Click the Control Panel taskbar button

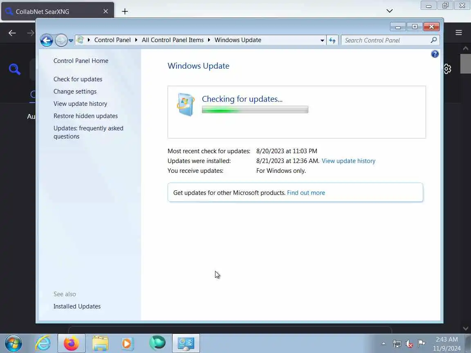pos(186,343)
